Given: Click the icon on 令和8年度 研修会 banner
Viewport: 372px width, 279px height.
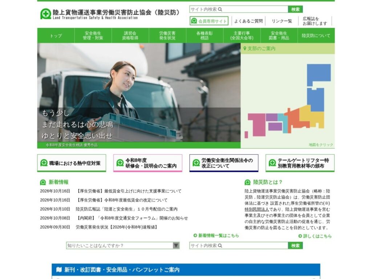Looking at the screenshot, I should point(120,163).
